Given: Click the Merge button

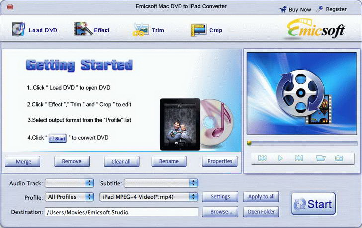Looking at the screenshot, I should 23,161.
